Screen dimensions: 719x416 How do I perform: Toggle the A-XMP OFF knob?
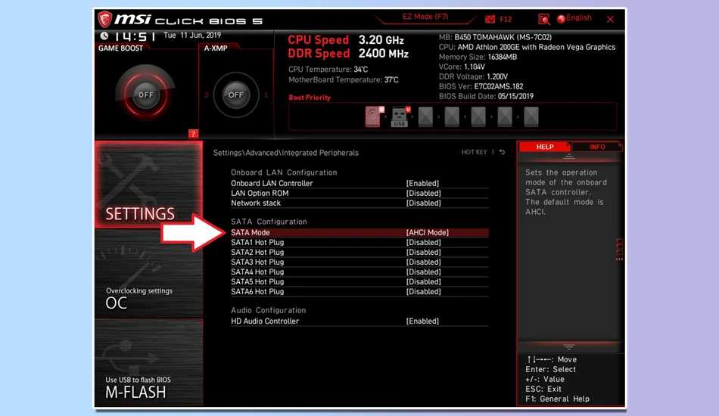click(235, 95)
